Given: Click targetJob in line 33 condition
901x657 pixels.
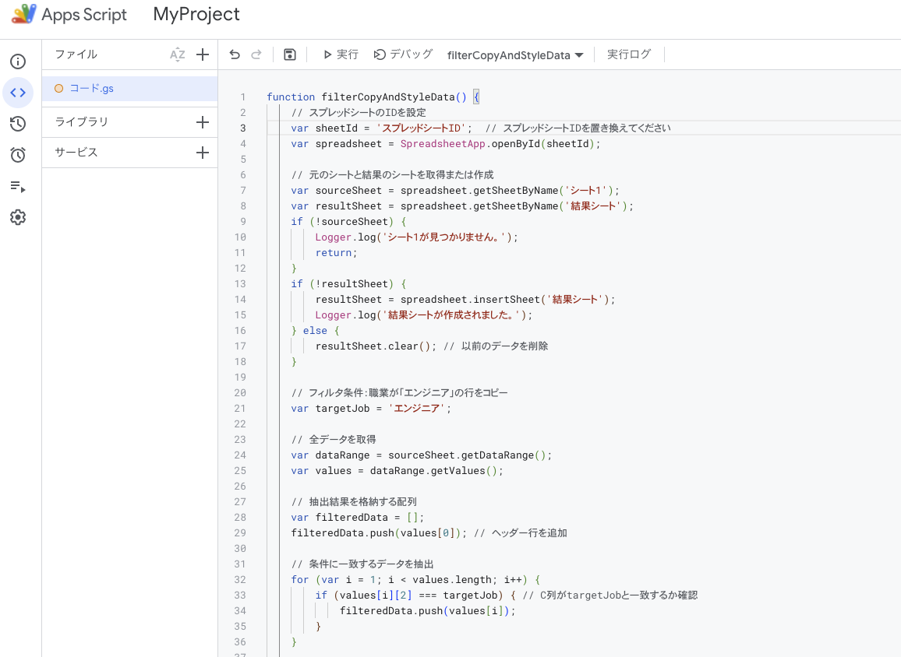Looking at the screenshot, I should point(470,595).
